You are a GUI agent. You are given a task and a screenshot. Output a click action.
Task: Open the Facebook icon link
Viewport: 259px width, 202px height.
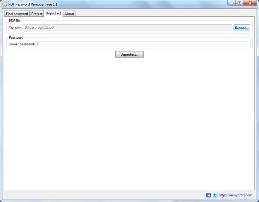click(x=208, y=195)
